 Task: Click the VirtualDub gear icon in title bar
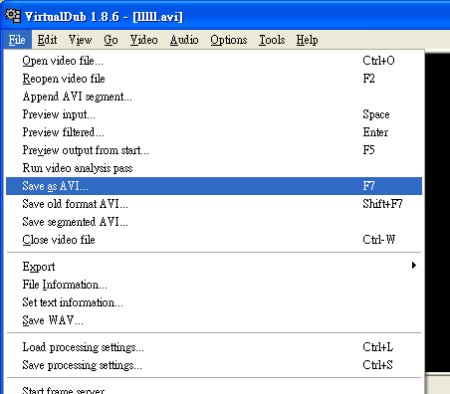point(13,16)
